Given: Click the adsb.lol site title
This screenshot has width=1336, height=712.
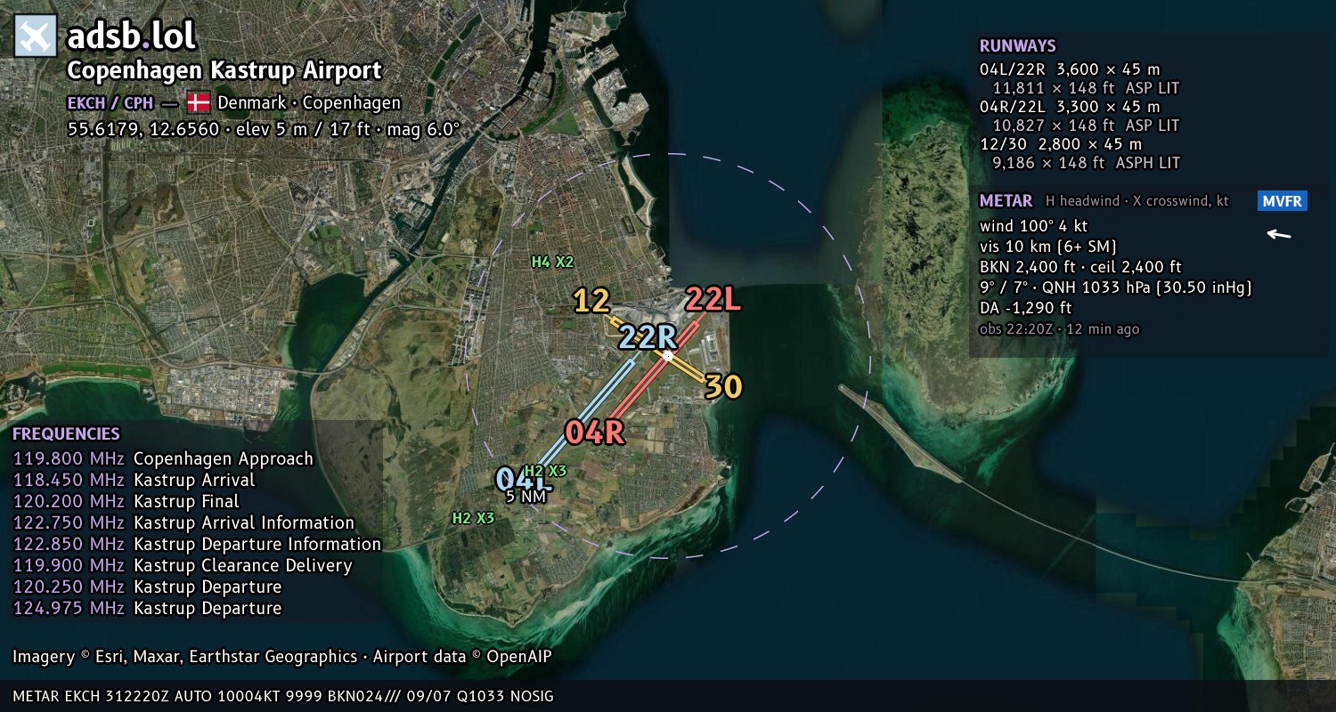Looking at the screenshot, I should [x=131, y=36].
